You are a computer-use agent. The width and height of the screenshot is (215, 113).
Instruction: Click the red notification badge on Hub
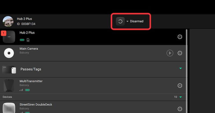[x=3, y=33]
